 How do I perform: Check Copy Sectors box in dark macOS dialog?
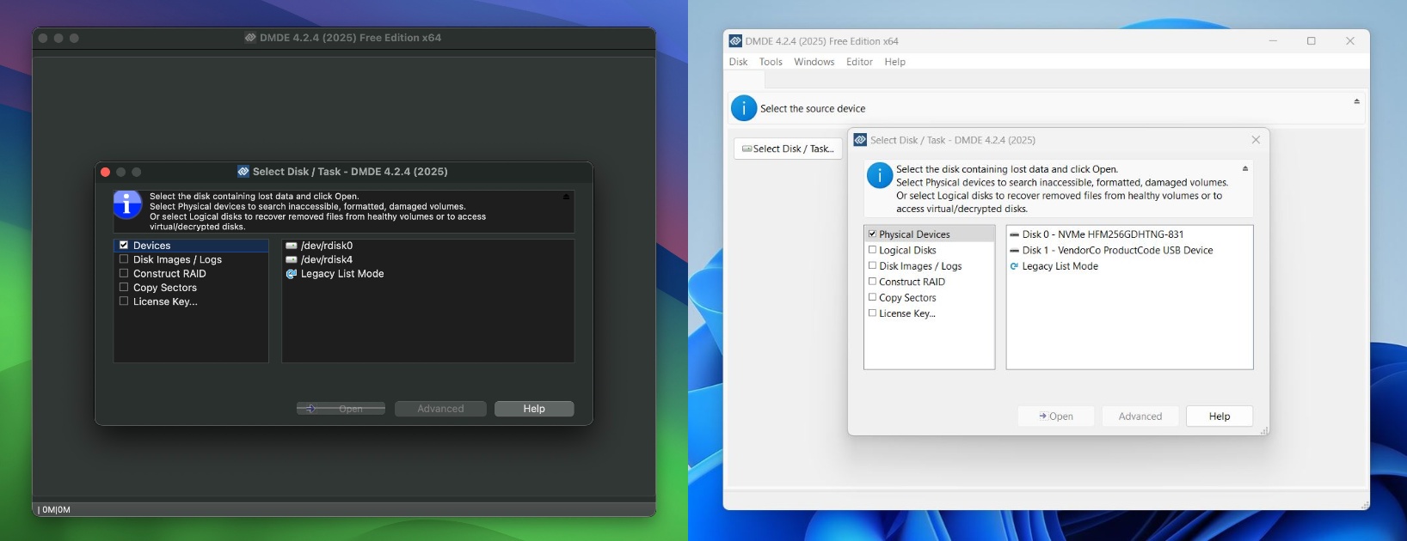pyautogui.click(x=124, y=287)
